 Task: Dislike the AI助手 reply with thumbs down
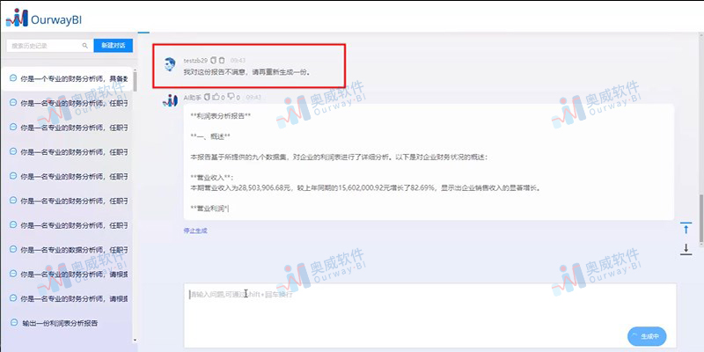(231, 97)
